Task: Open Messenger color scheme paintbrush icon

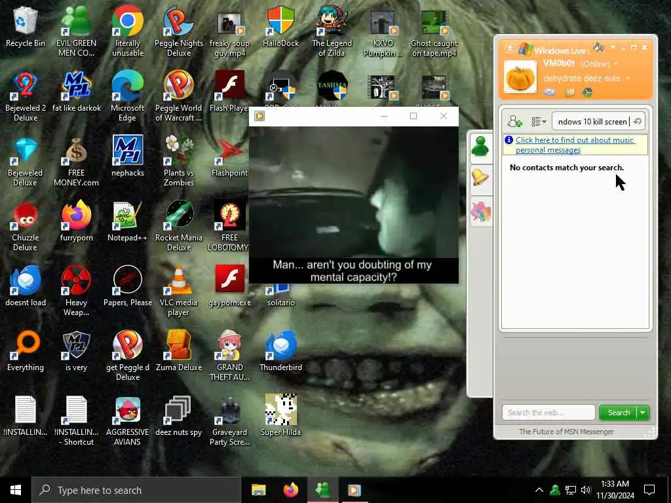Action: (599, 47)
